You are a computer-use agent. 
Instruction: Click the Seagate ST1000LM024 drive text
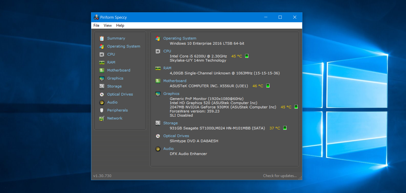click(x=217, y=128)
